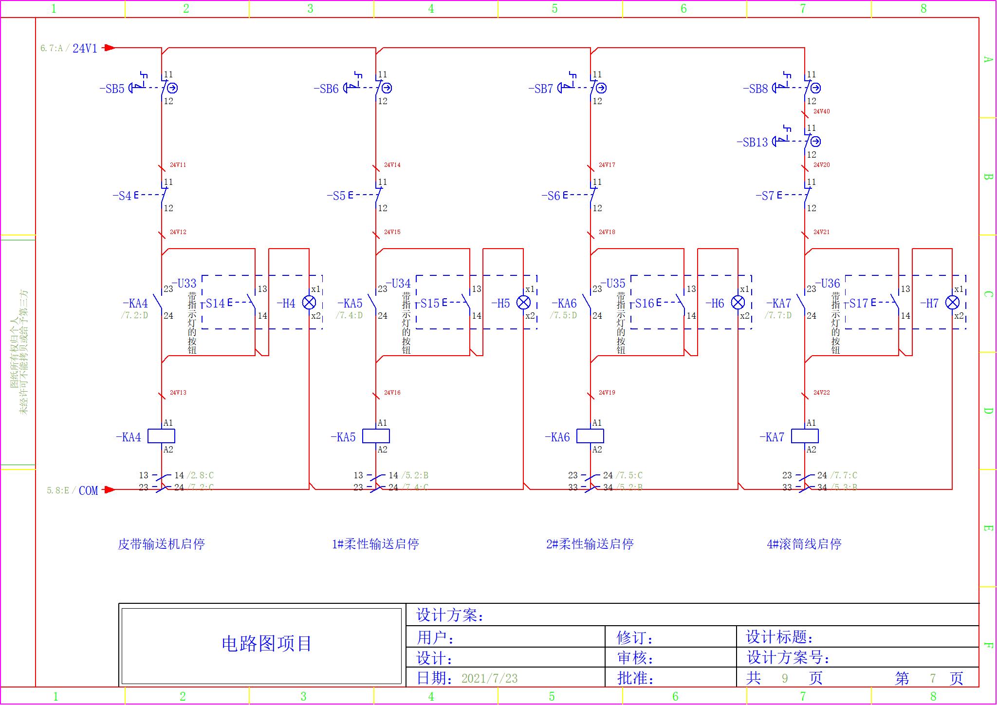Click the H7 indicator lamp symbol

[x=952, y=303]
